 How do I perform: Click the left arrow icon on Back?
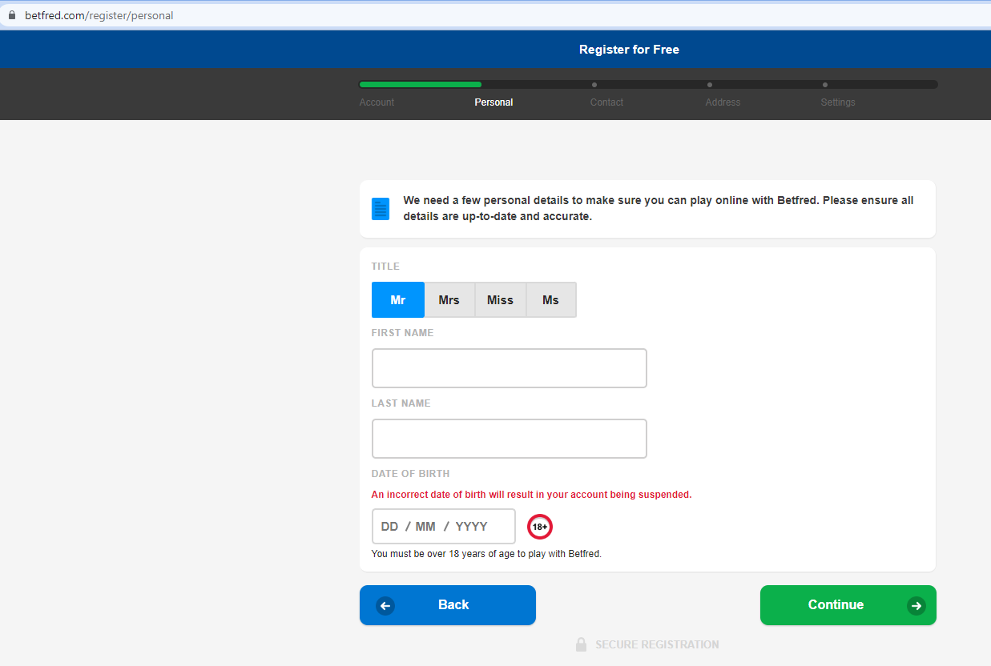pos(385,606)
